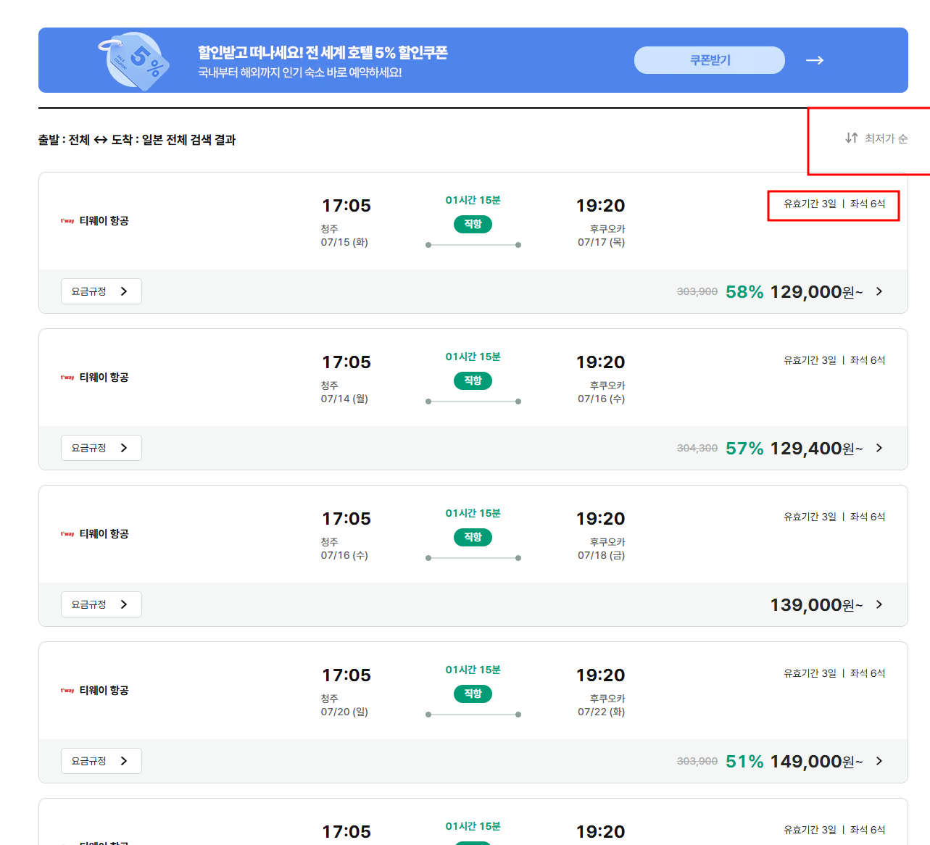Click 유효기간 3일 | 좌석 6석 on 07/20 flight
The image size is (930, 845).
pyautogui.click(x=834, y=673)
